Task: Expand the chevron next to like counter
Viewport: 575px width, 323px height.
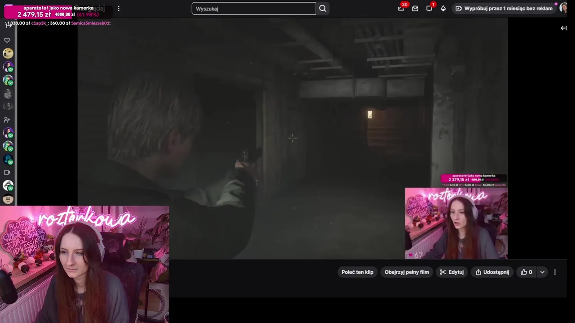Action: [x=542, y=272]
